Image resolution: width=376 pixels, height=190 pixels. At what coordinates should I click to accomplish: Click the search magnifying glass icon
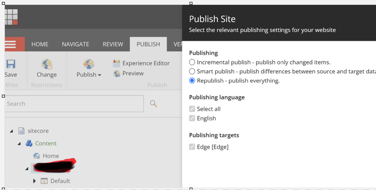click(x=154, y=104)
